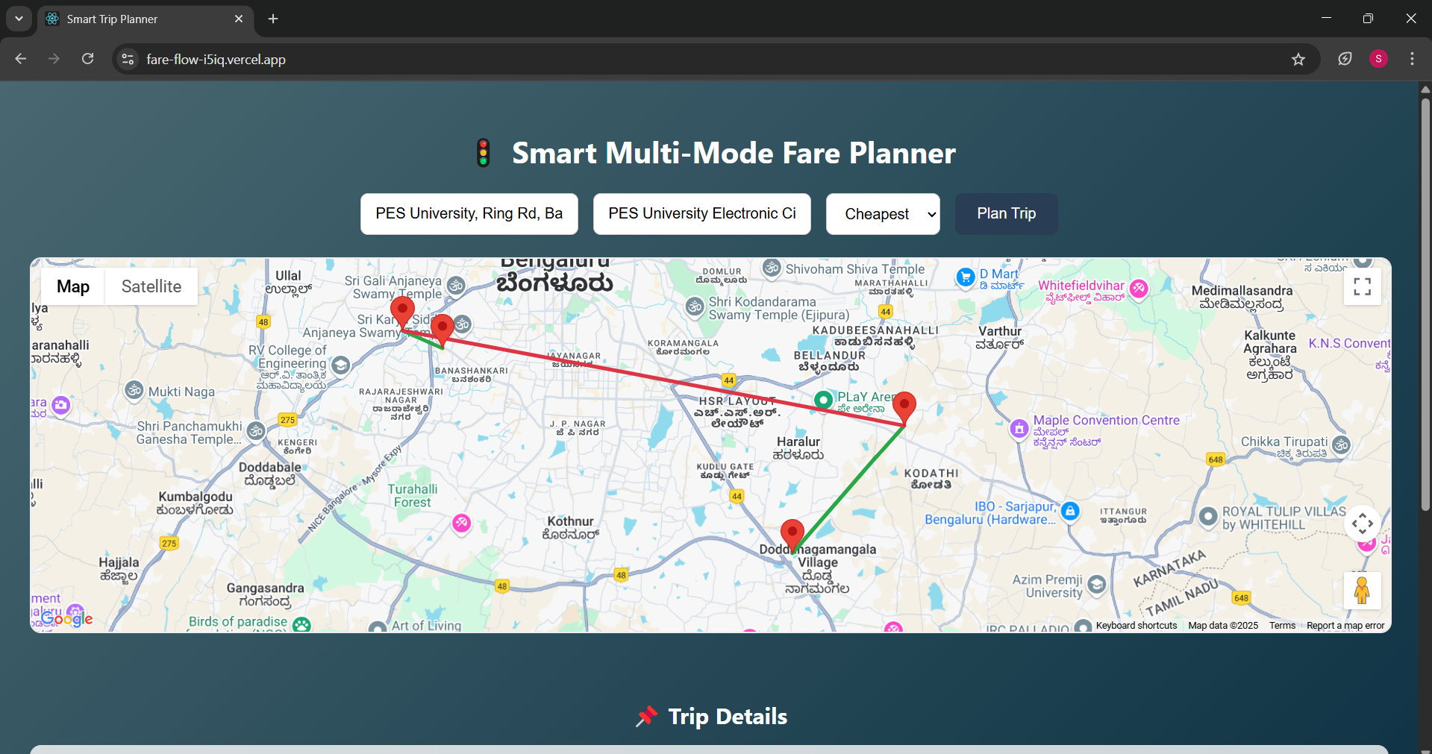Click the Shri Kodandarama Swamy Temple icon
Screen dimensions: 1432x754
click(695, 307)
